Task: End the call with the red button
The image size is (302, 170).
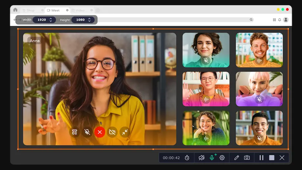Action: point(100,132)
